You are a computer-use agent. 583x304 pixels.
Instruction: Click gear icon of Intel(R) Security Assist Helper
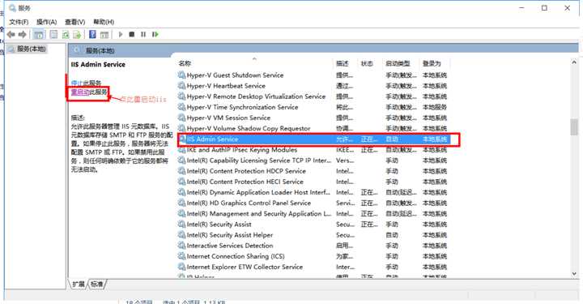click(x=181, y=235)
